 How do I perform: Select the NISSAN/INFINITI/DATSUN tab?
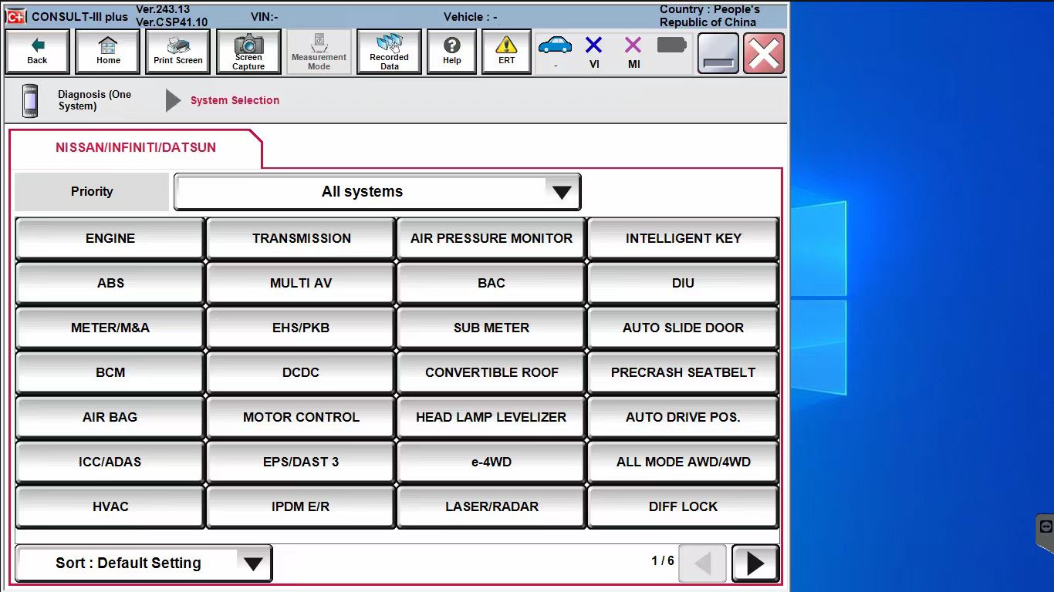[136, 147]
